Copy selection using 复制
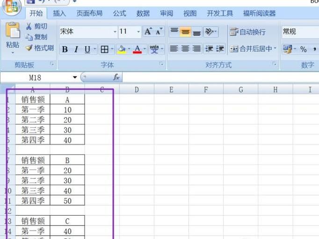319x239 pixels. click(x=36, y=37)
